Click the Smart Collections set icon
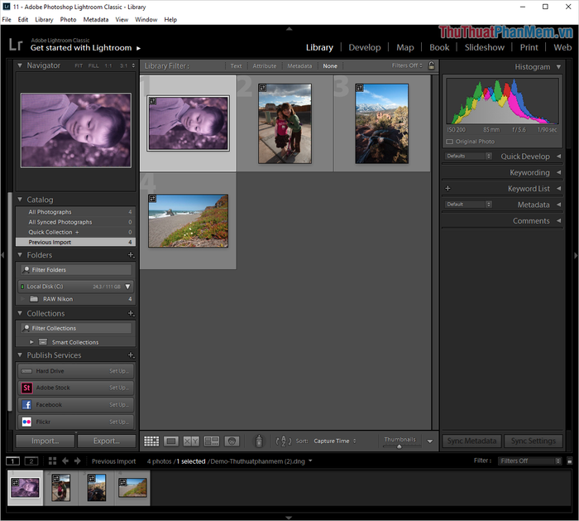Screen dimensions: 579x521 pyautogui.click(x=43, y=342)
